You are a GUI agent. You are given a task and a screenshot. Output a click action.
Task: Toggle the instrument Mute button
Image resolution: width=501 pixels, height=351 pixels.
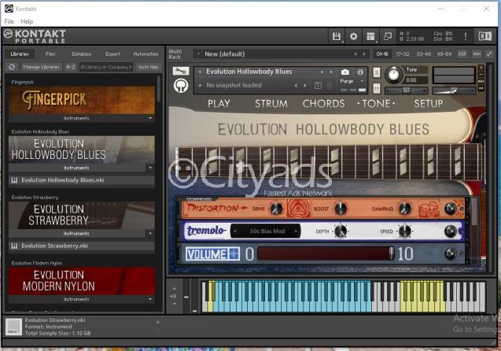click(377, 88)
